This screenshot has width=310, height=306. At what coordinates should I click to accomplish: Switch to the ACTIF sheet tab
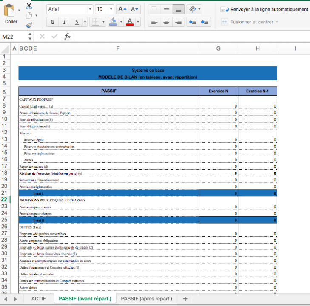38,299
